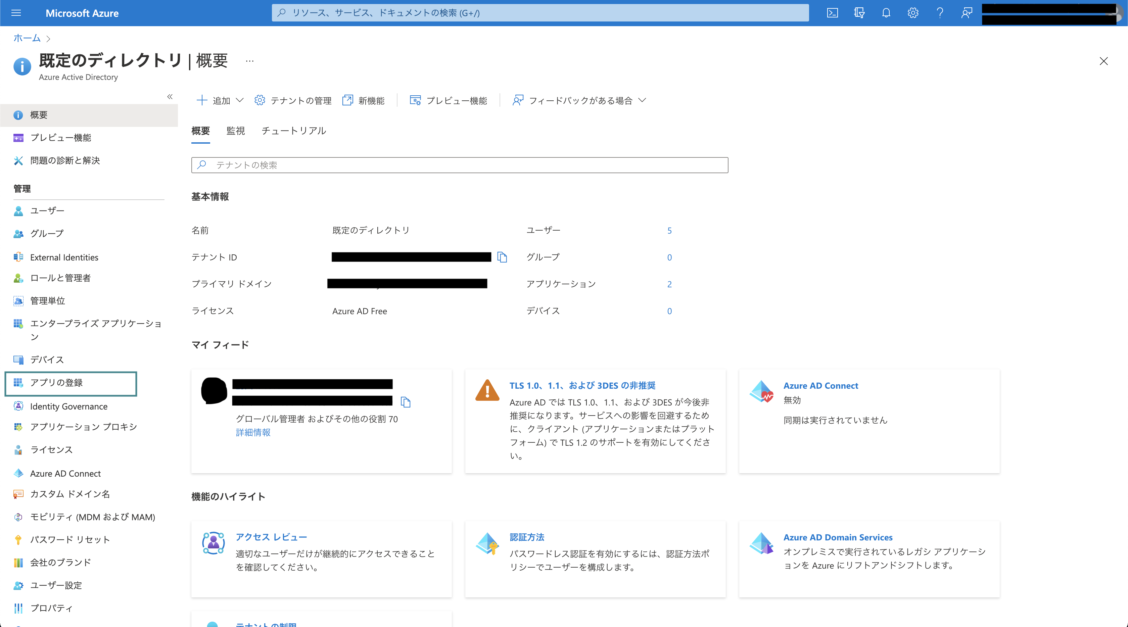This screenshot has height=627, width=1128.
Task: Open the アクセス レビュー link
Action: click(271, 537)
